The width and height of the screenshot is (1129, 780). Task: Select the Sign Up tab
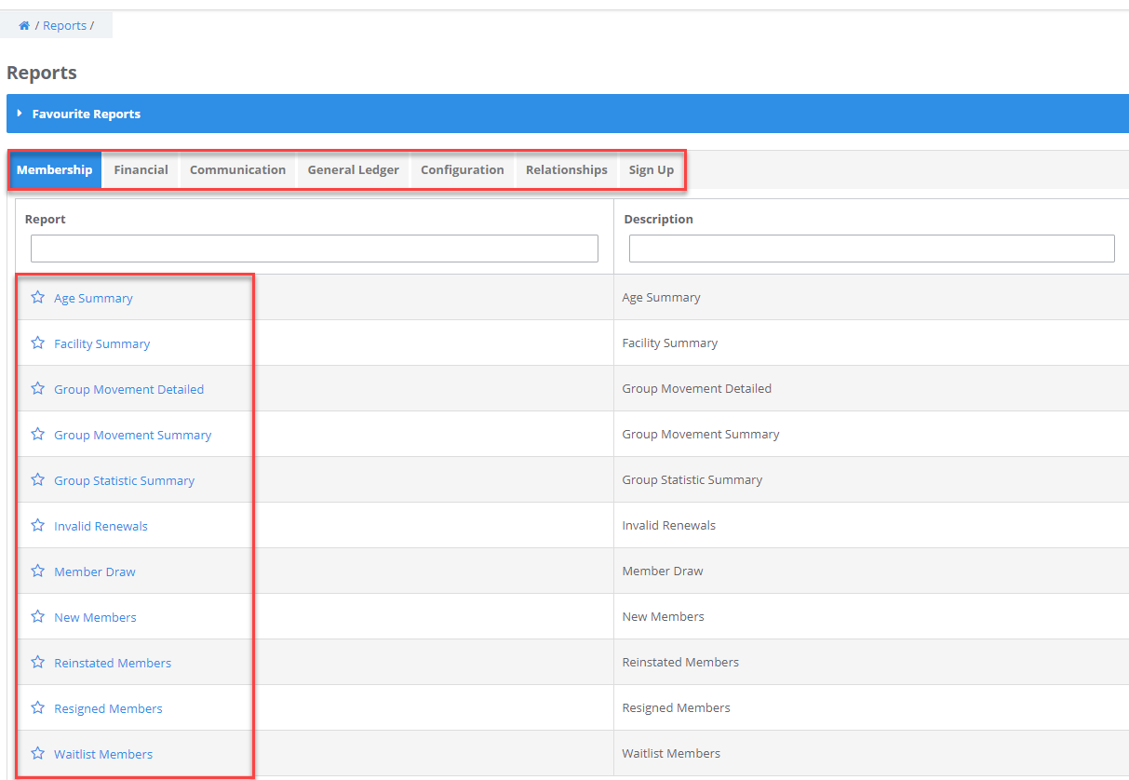[x=652, y=170]
